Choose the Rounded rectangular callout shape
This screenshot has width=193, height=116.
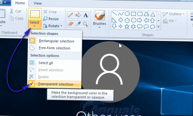tap(140, 27)
